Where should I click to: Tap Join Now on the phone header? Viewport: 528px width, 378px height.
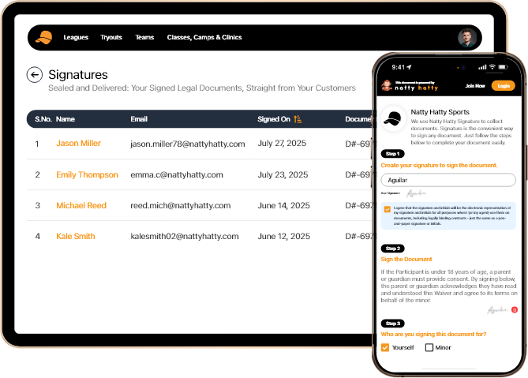475,86
